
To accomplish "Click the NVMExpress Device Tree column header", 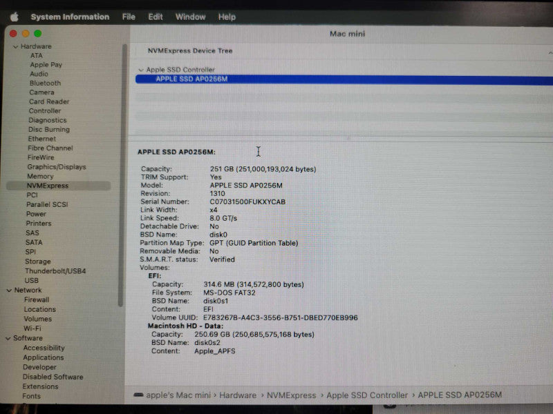I will click(190, 50).
